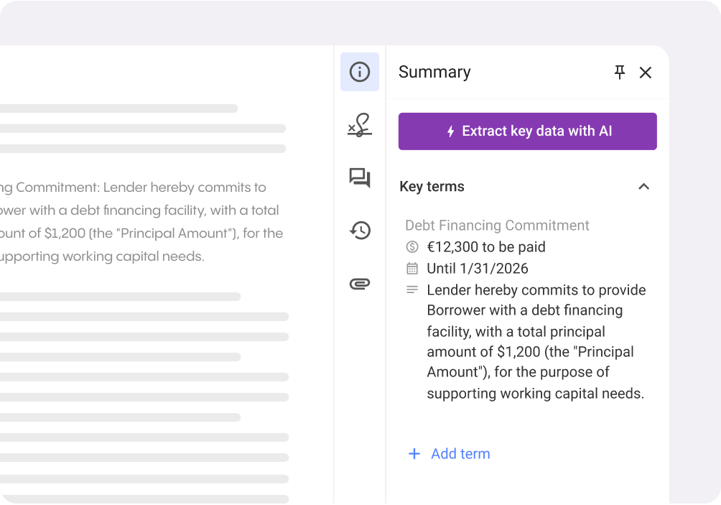Open the signature panel icon
The width and height of the screenshot is (721, 505).
tap(360, 125)
